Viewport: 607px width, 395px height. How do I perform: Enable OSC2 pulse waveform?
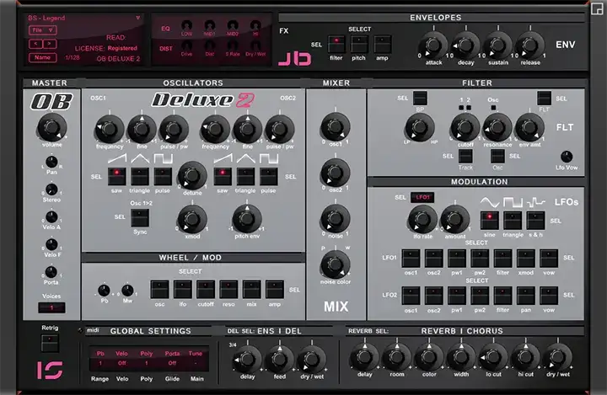point(268,176)
